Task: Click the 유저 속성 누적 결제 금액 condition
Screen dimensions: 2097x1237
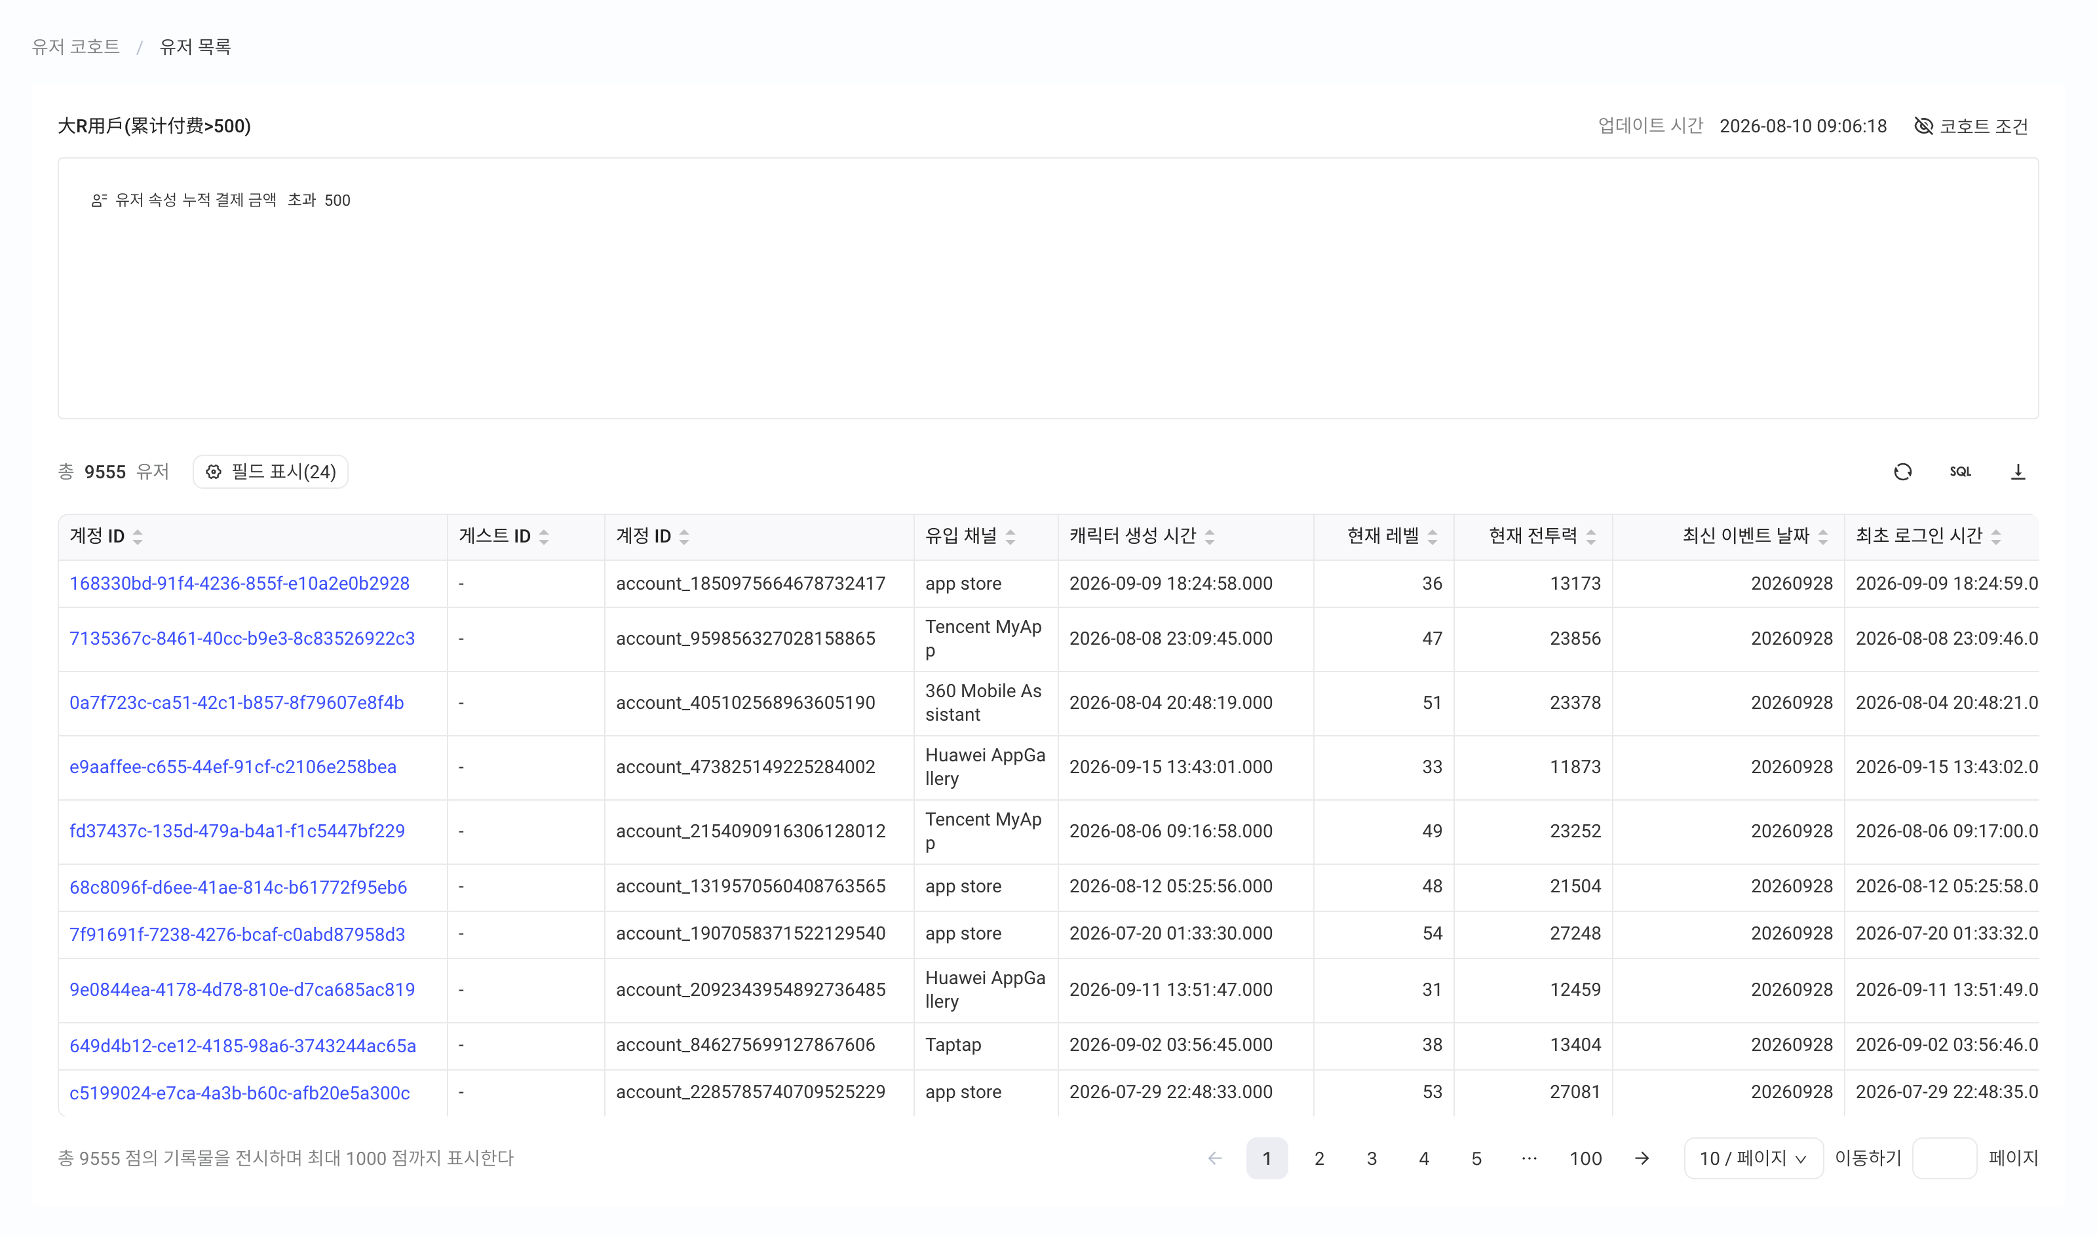Action: 221,200
